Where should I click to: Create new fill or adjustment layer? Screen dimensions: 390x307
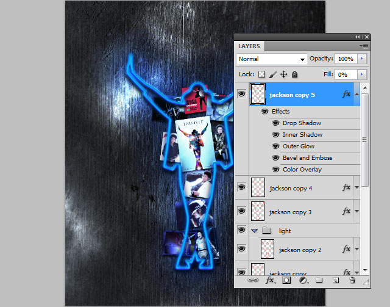point(303,281)
